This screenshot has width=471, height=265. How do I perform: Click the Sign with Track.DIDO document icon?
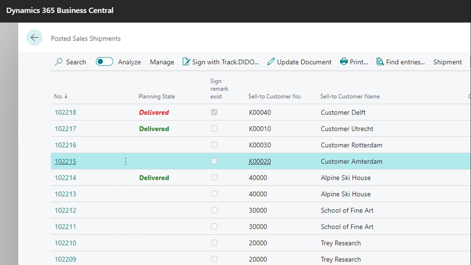pos(186,62)
